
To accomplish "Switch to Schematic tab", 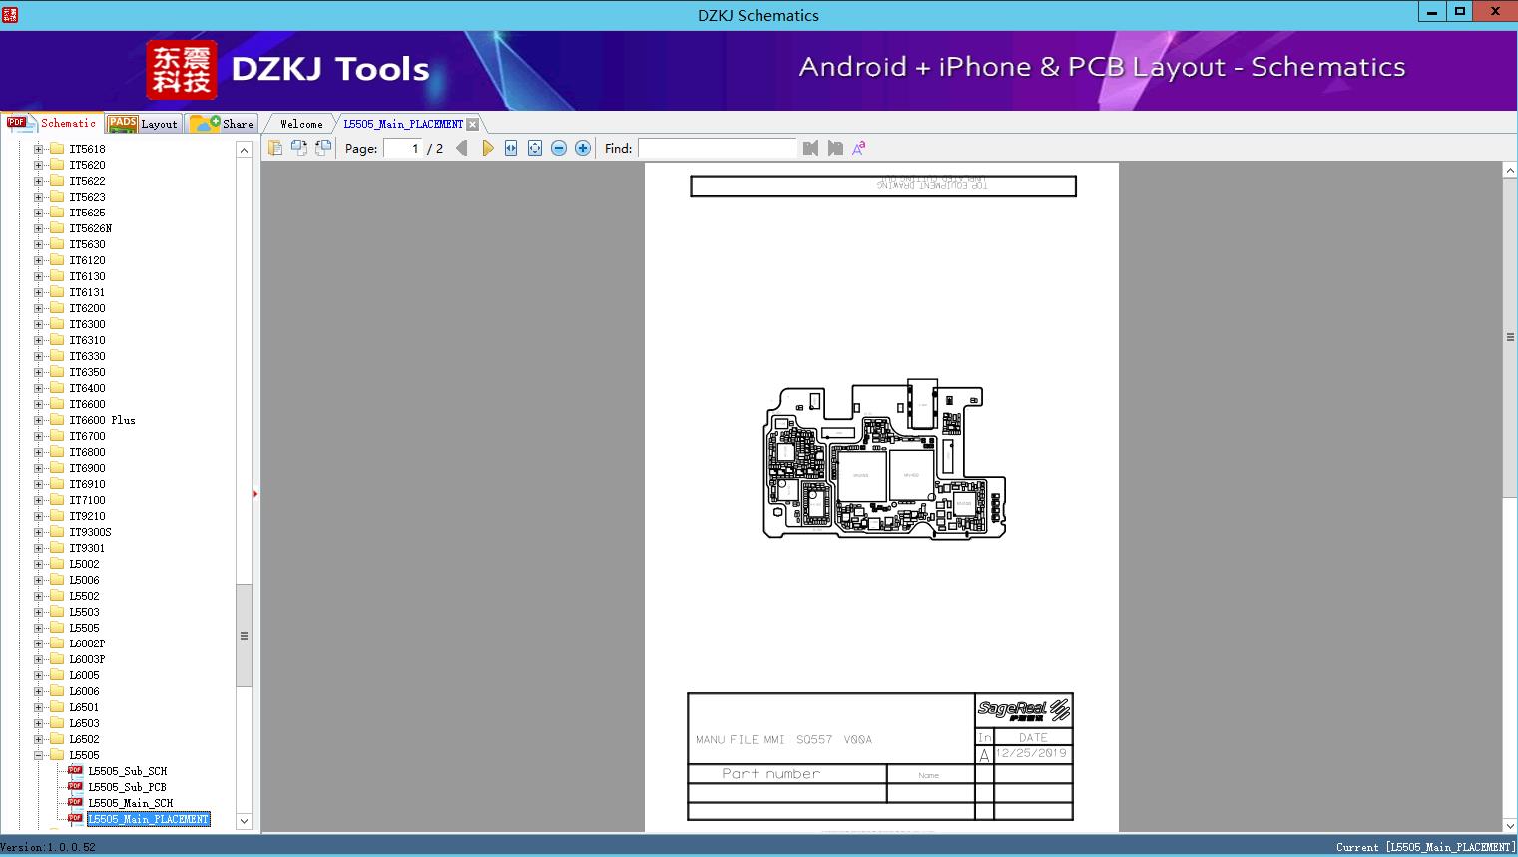I will tap(52, 123).
